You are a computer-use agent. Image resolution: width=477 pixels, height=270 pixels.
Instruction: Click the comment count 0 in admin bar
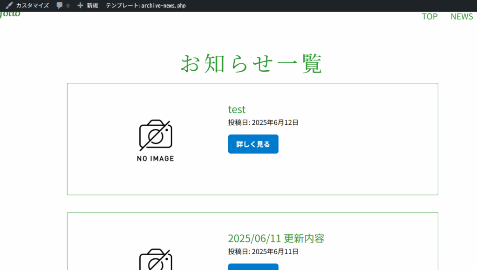coord(68,6)
